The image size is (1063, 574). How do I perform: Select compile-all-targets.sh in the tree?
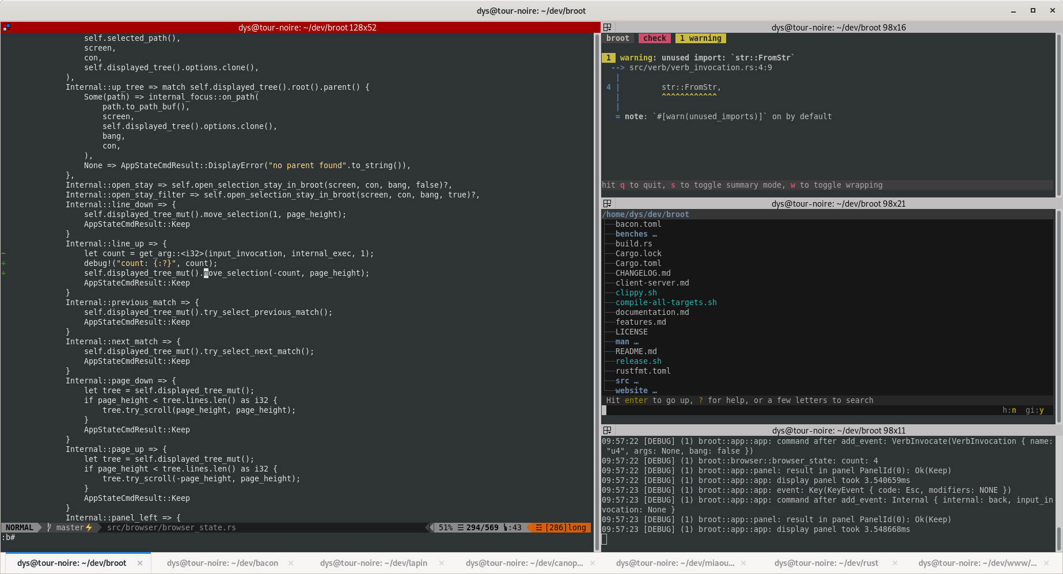point(666,302)
